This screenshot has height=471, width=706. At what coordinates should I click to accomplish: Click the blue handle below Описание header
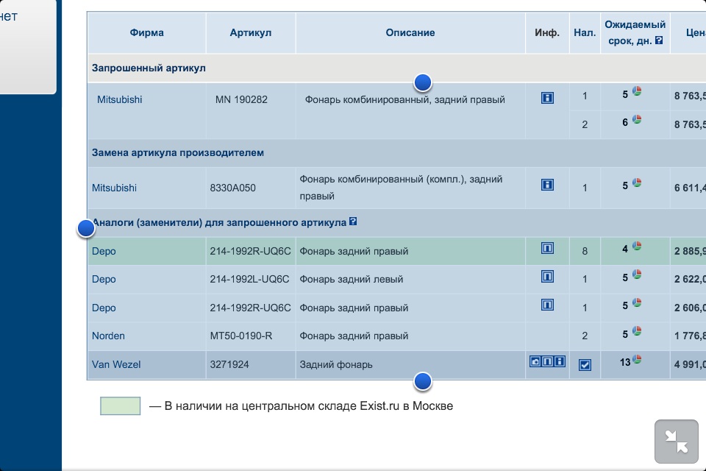pos(423,82)
